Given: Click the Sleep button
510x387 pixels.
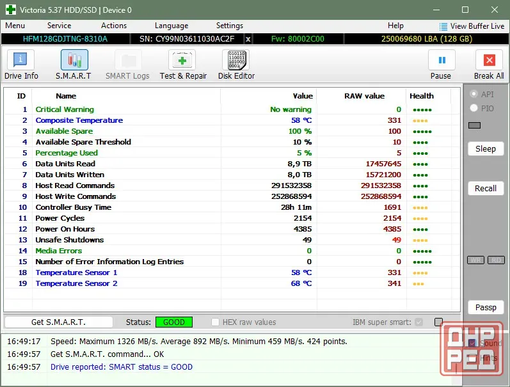Looking at the screenshot, I should (486, 149).
